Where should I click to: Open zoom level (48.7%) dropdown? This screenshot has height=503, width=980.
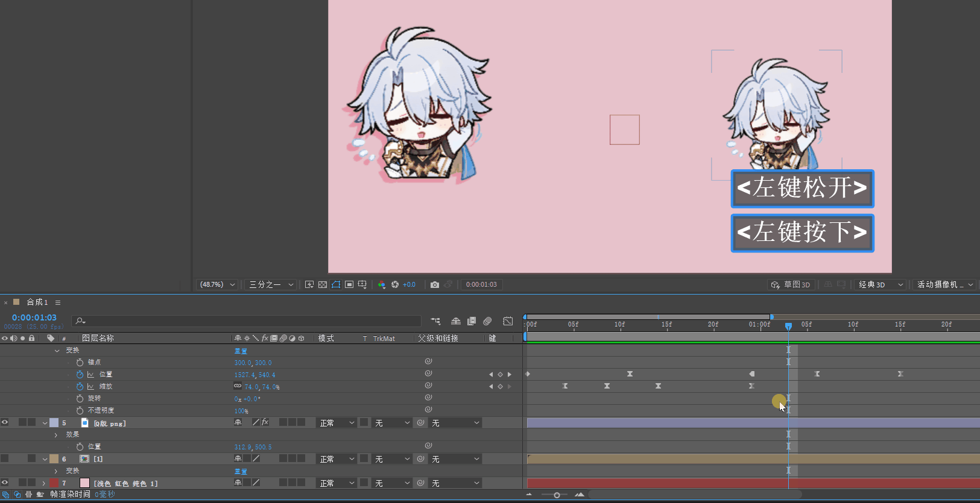(x=217, y=284)
